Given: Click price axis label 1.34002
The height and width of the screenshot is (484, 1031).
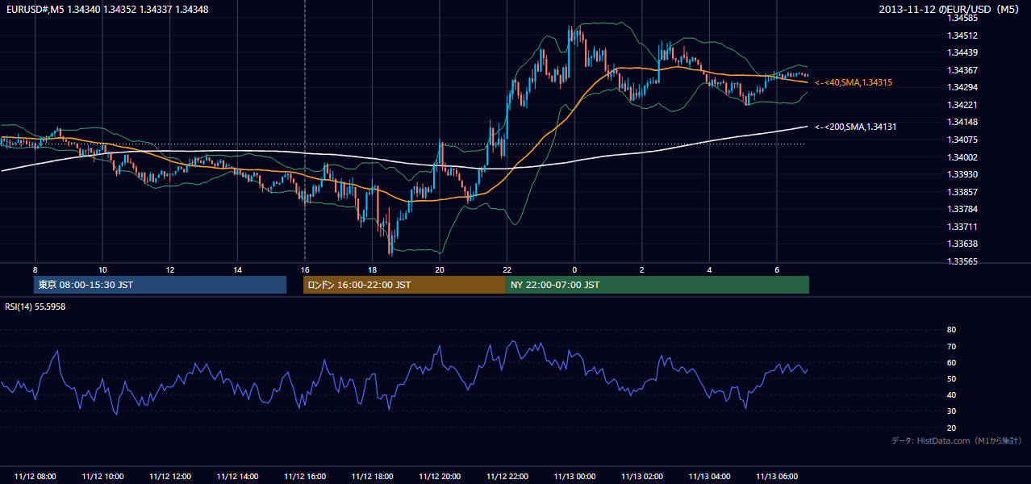Looking at the screenshot, I should coord(962,157).
